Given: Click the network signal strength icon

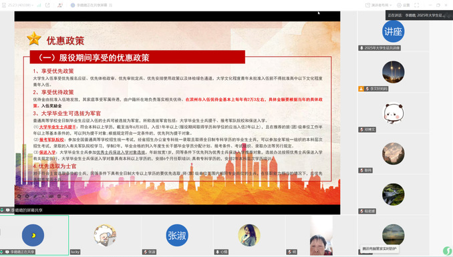Looking at the screenshot, I should (x=39, y=5).
